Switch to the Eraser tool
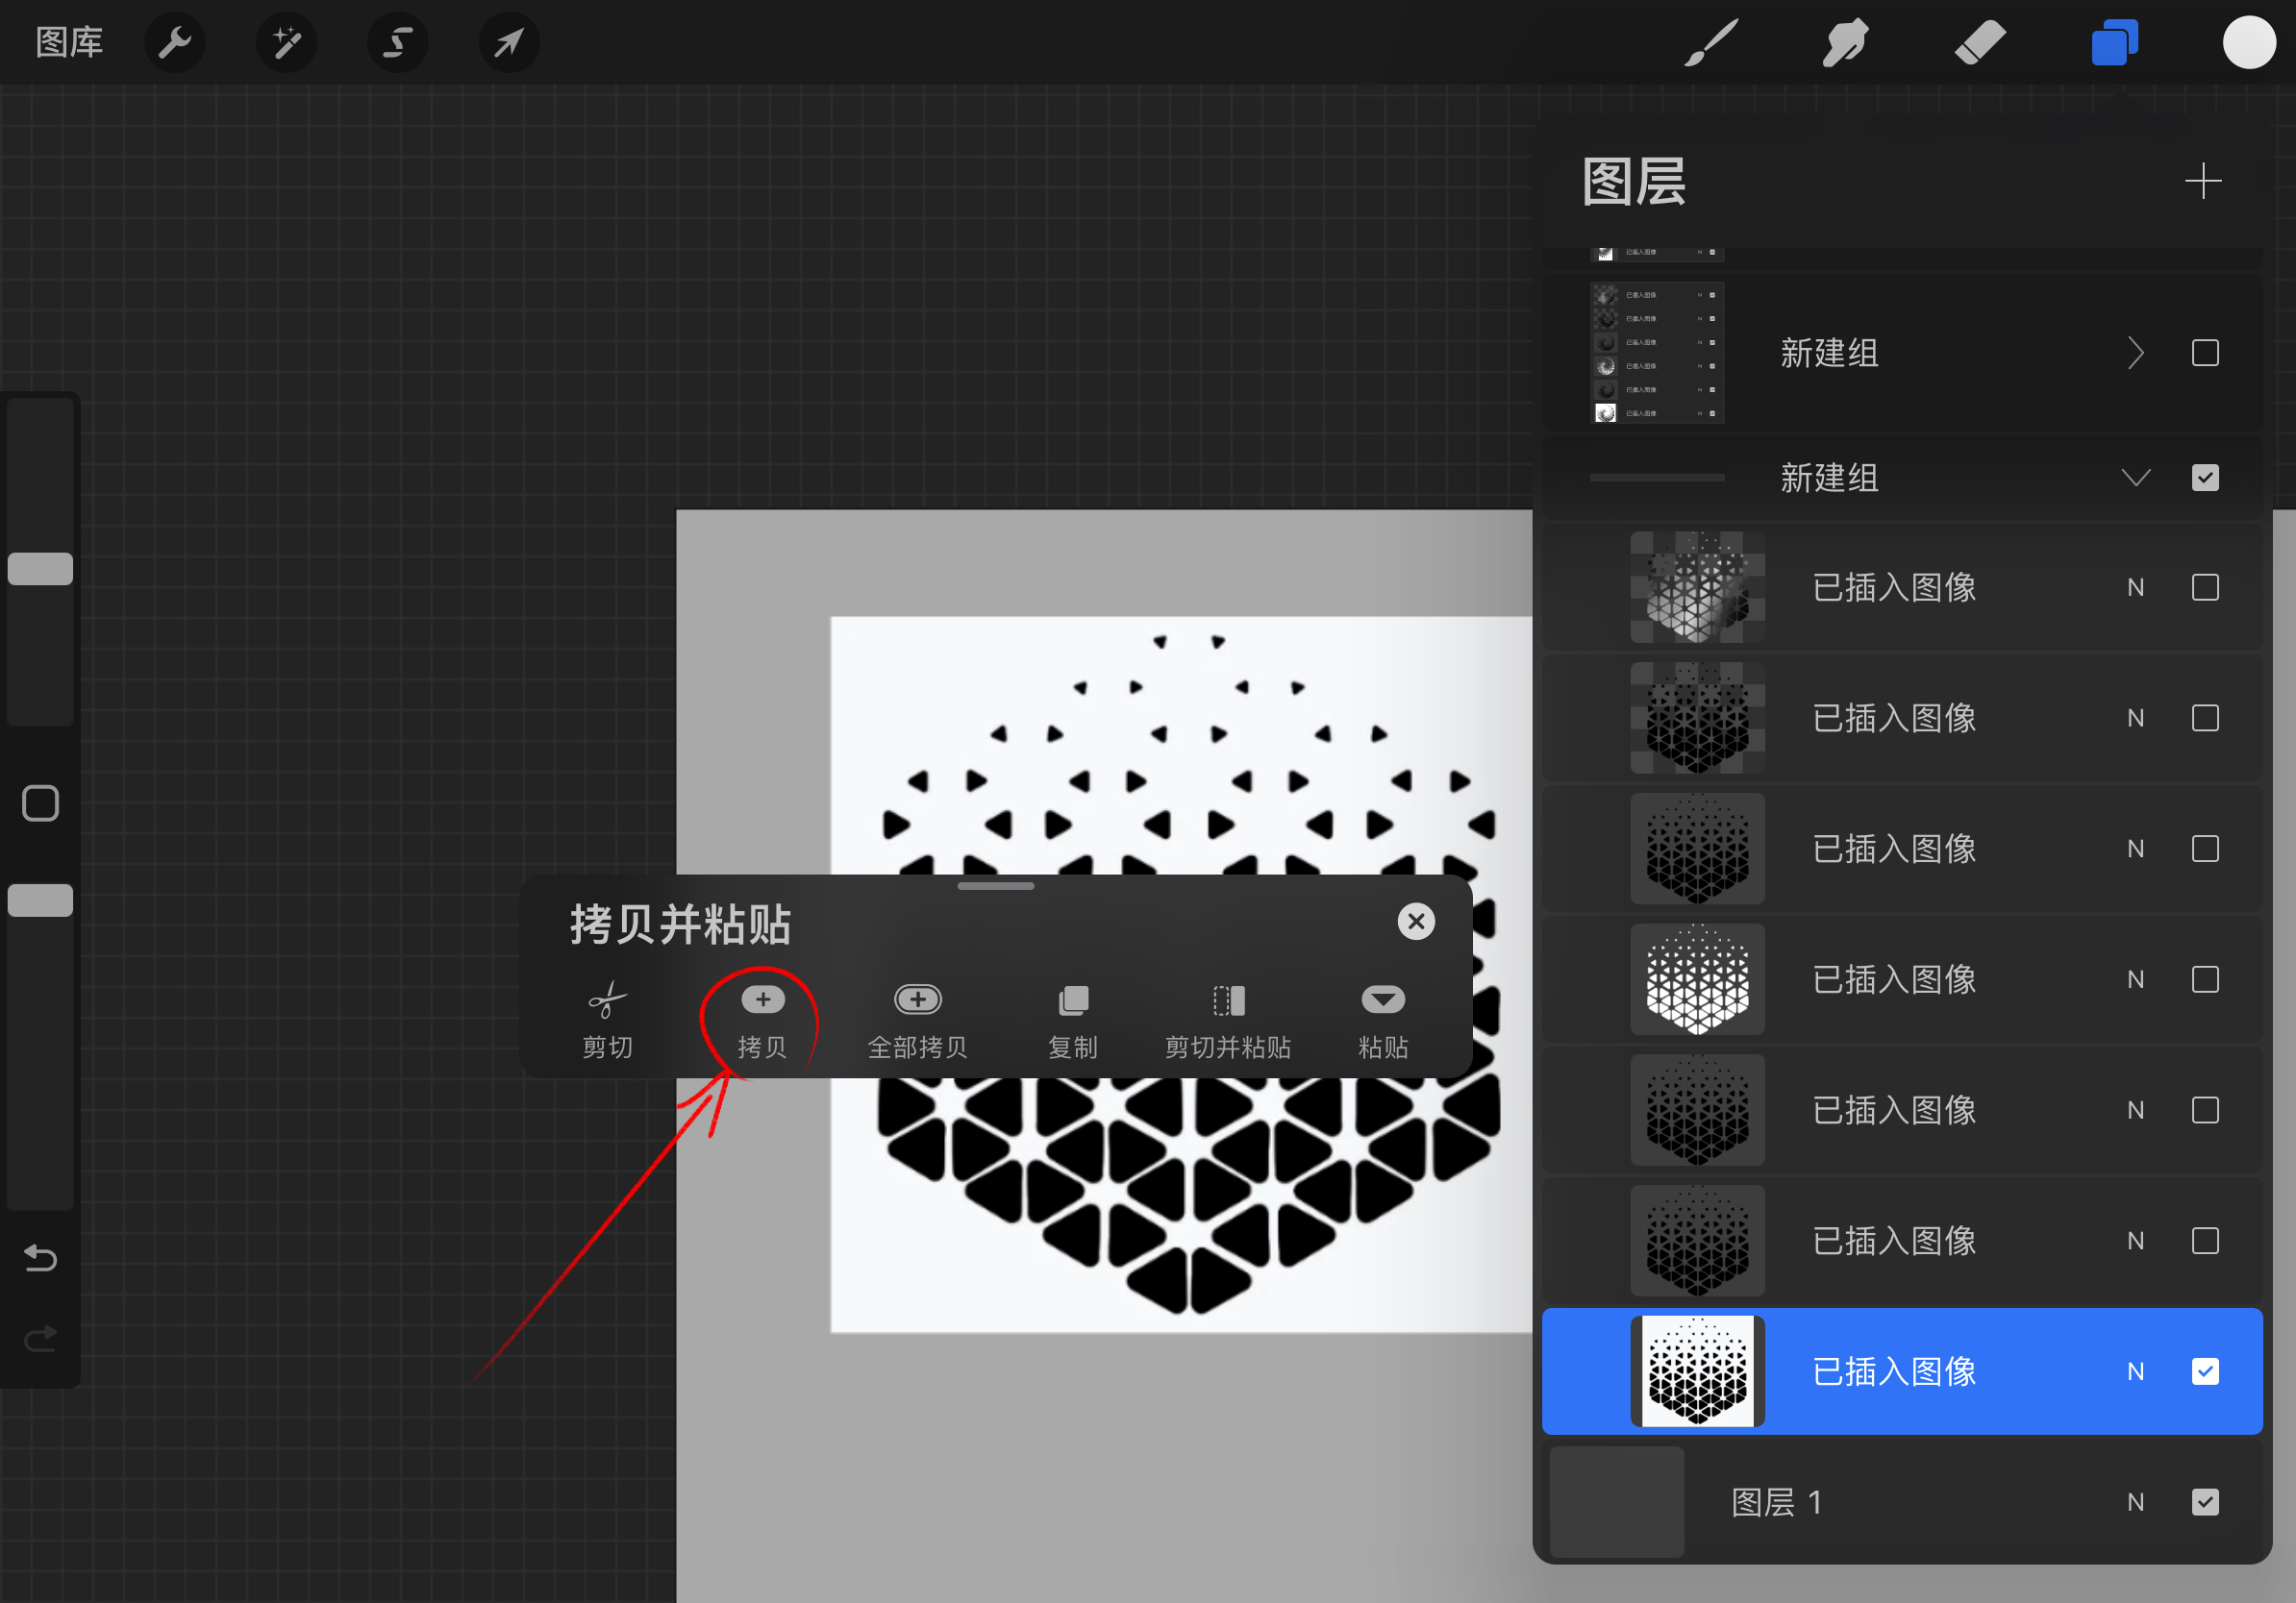Viewport: 2296px width, 1603px height. point(1979,42)
